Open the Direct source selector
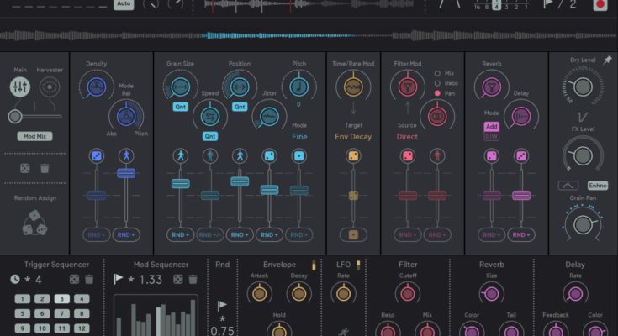 [408, 135]
